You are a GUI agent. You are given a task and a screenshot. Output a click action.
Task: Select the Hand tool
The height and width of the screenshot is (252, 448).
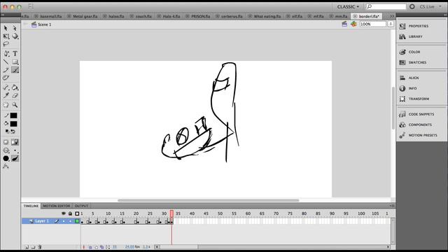click(x=6, y=105)
